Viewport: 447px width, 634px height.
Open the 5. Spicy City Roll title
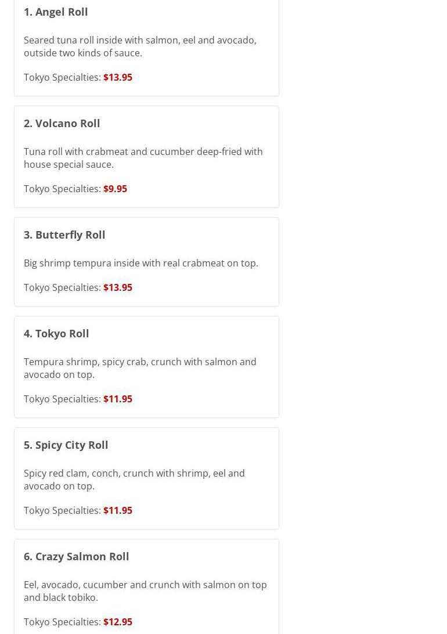(x=66, y=445)
